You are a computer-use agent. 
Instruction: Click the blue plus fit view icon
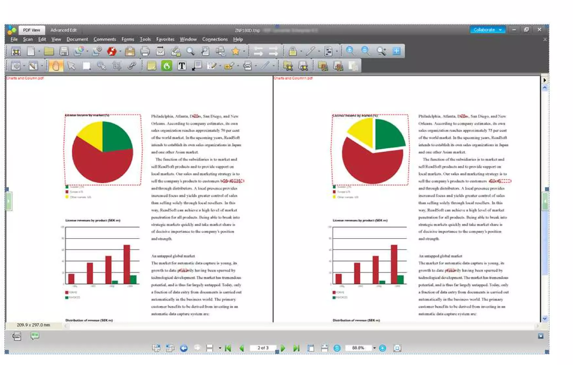396,51
